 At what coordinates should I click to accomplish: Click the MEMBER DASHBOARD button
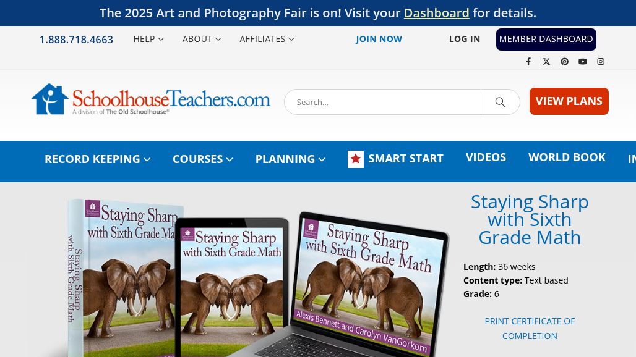pyautogui.click(x=546, y=40)
